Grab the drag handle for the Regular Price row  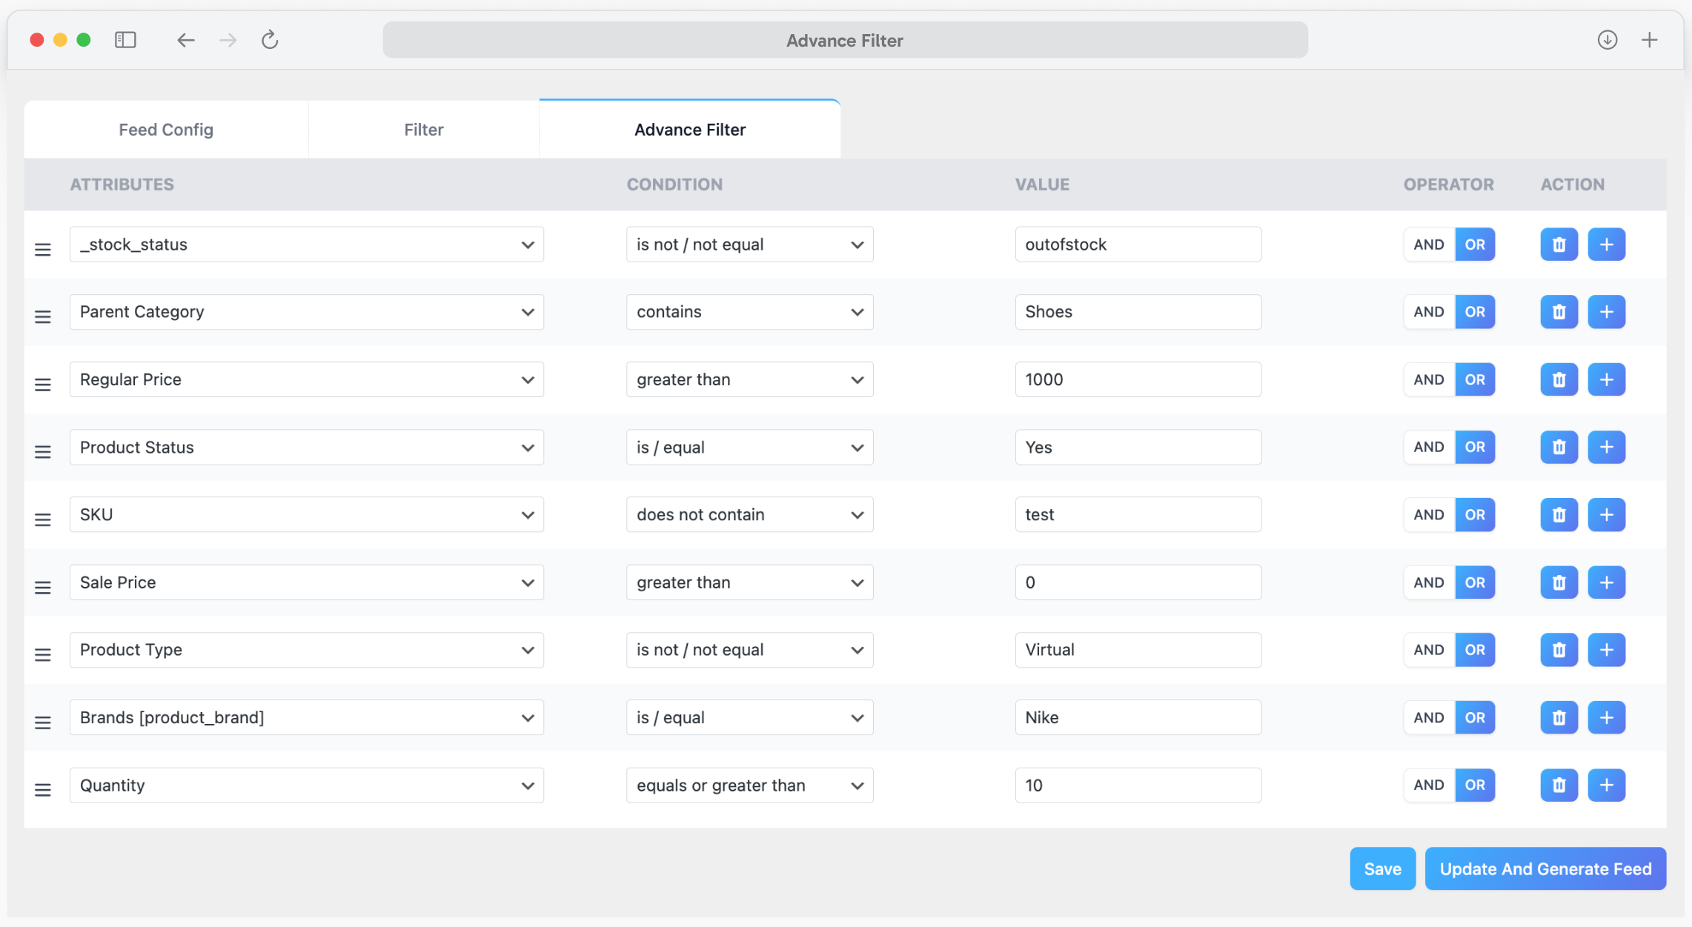[x=42, y=384]
